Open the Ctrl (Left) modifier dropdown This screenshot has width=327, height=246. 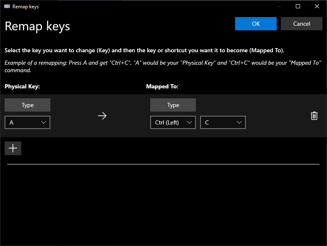click(x=173, y=122)
